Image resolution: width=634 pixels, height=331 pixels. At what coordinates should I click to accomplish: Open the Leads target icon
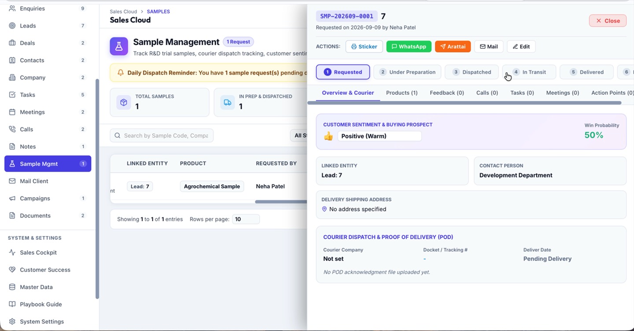[12, 26]
